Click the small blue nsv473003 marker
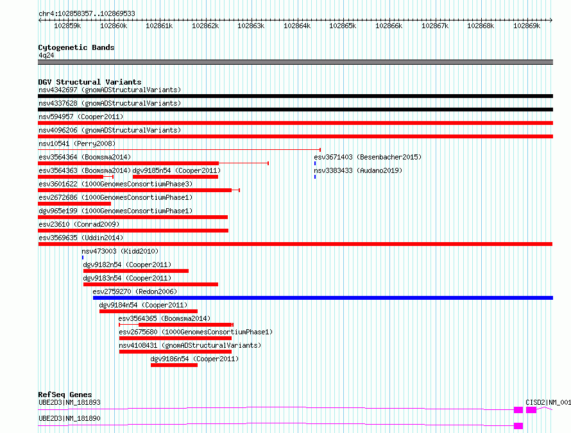This screenshot has width=571, height=433. click(83, 257)
